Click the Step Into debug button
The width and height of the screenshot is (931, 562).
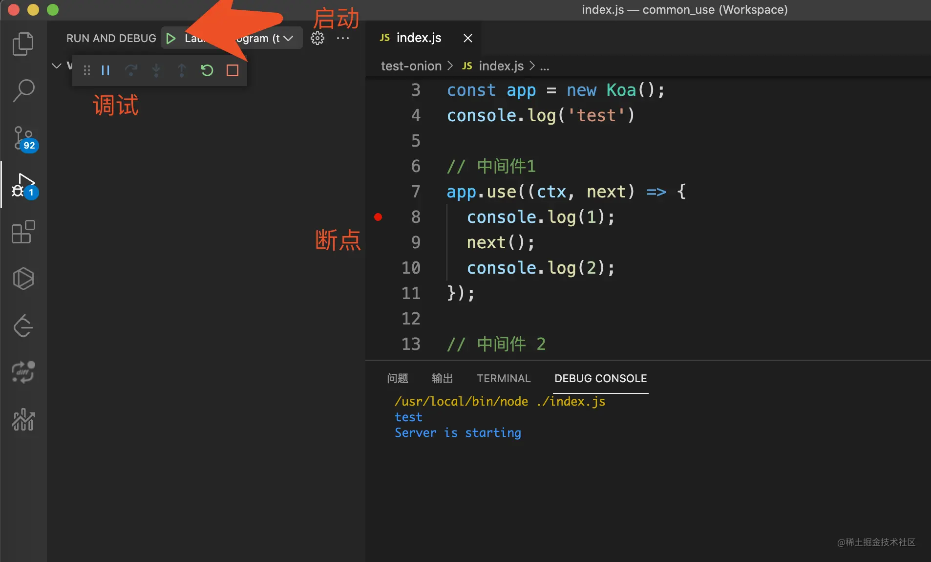point(156,71)
